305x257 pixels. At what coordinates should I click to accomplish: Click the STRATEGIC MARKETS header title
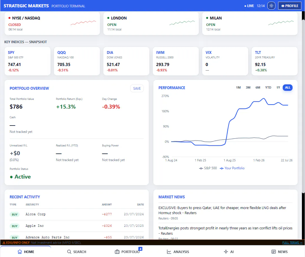pos(26,6)
